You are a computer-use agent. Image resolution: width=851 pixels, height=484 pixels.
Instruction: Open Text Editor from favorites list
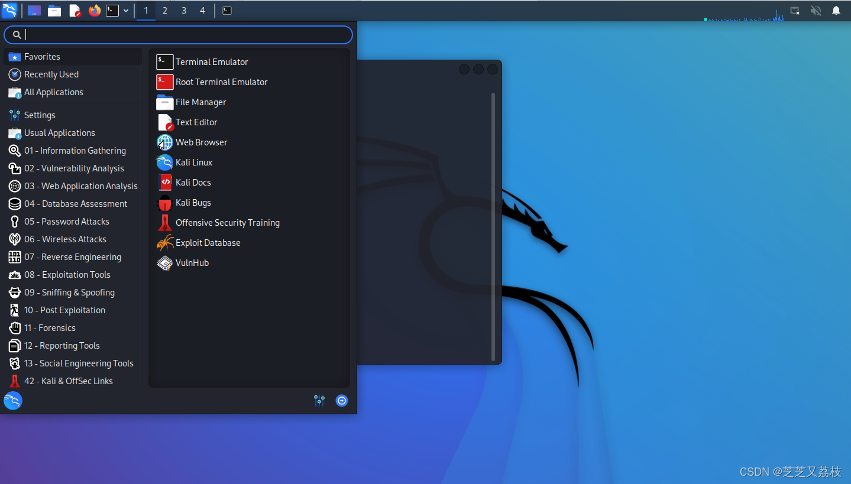coord(249,122)
